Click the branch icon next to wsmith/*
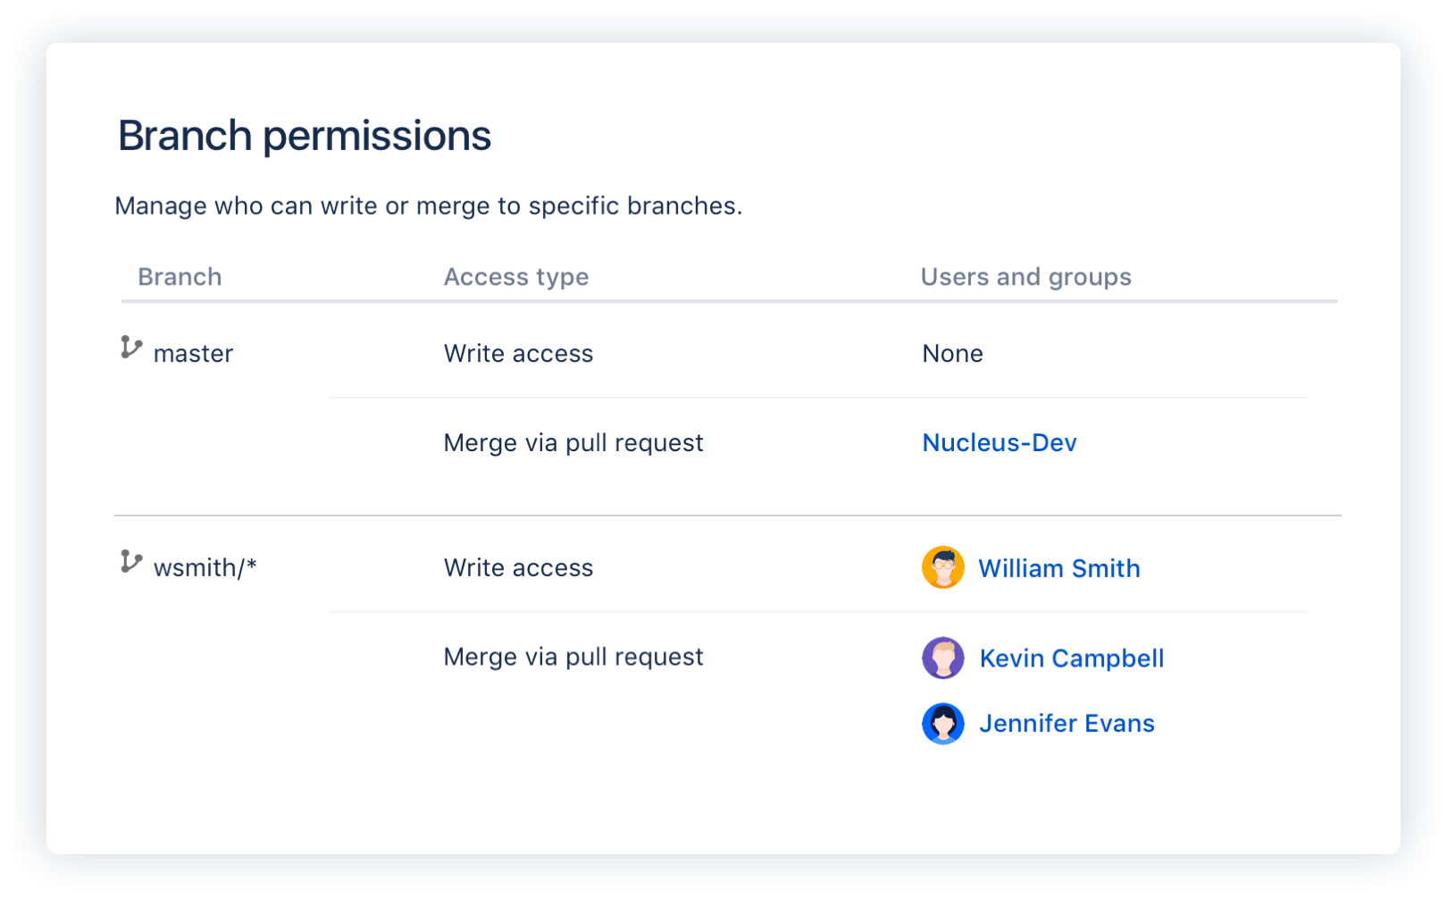 point(130,563)
